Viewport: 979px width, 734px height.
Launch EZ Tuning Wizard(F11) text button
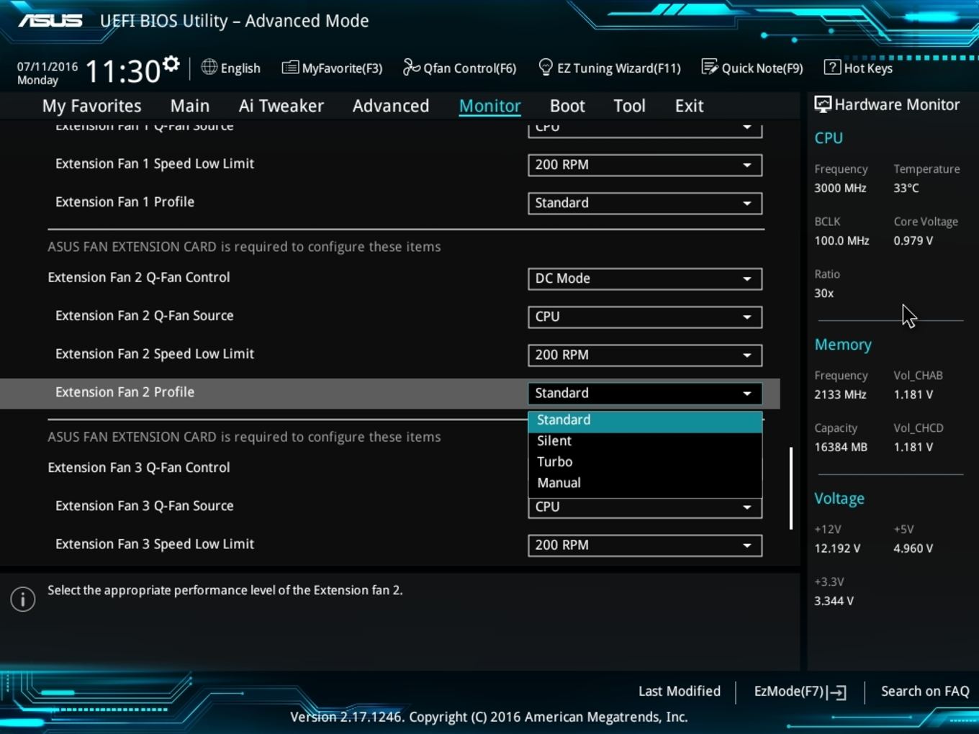click(618, 68)
